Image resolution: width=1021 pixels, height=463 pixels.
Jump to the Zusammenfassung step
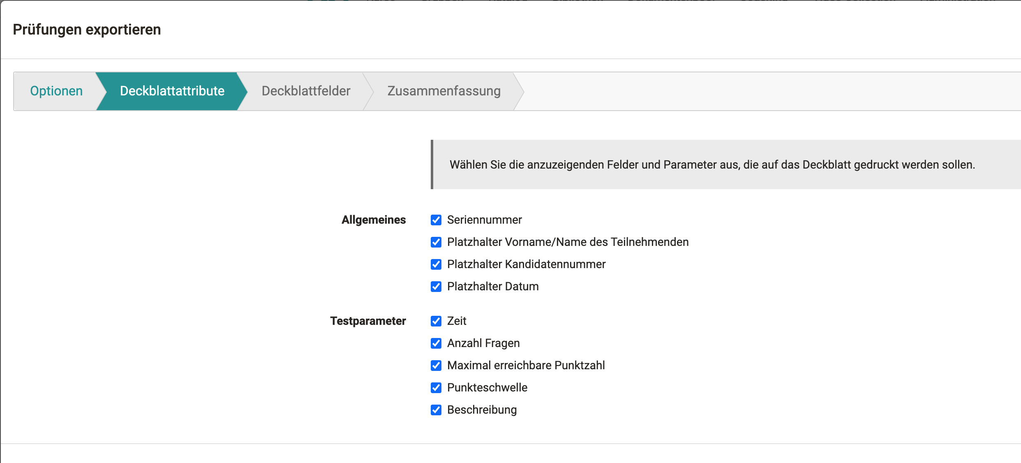click(444, 91)
